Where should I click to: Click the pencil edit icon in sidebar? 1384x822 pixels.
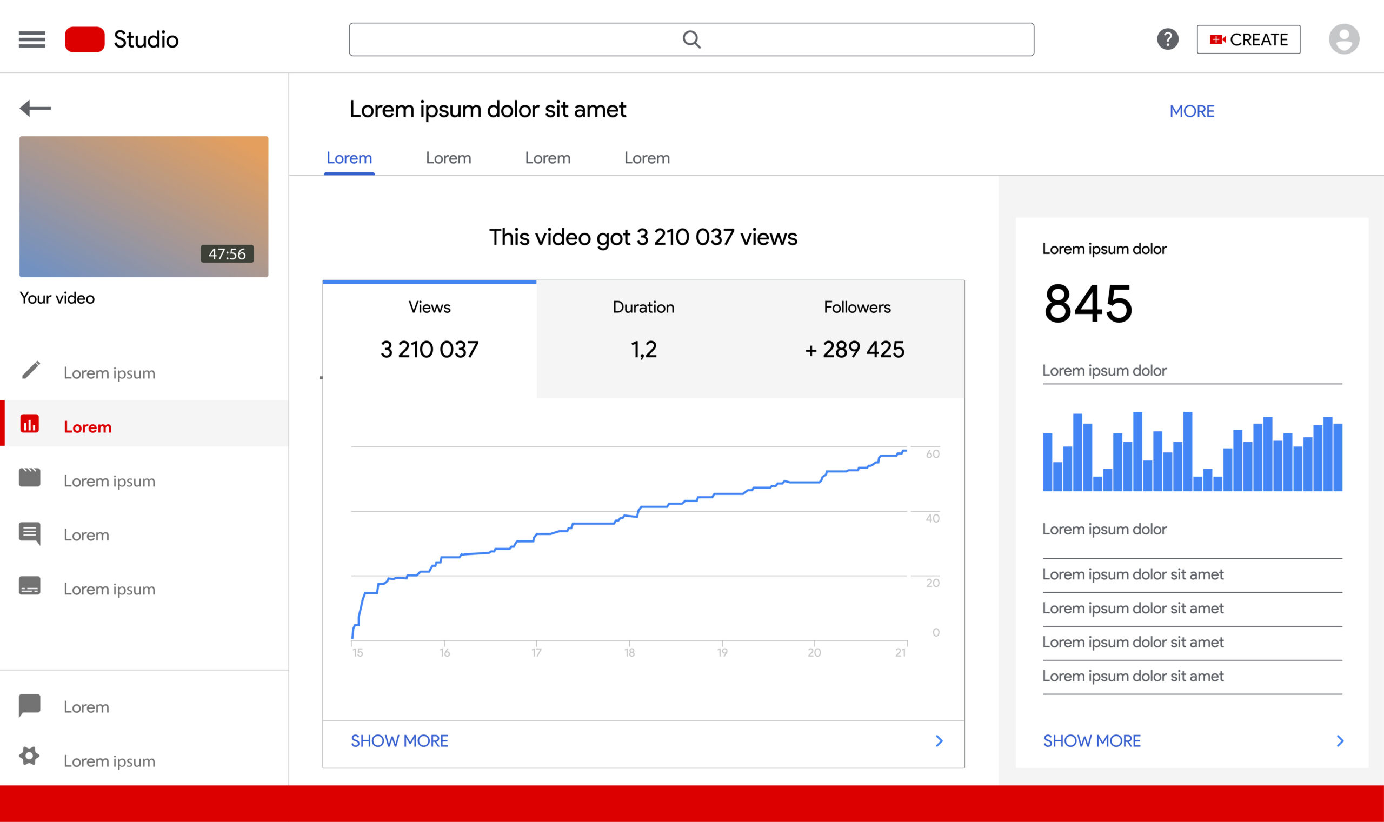click(30, 370)
